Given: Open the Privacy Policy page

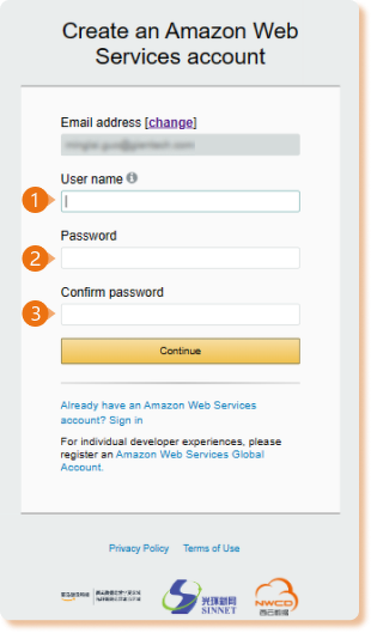Looking at the screenshot, I should (x=139, y=548).
